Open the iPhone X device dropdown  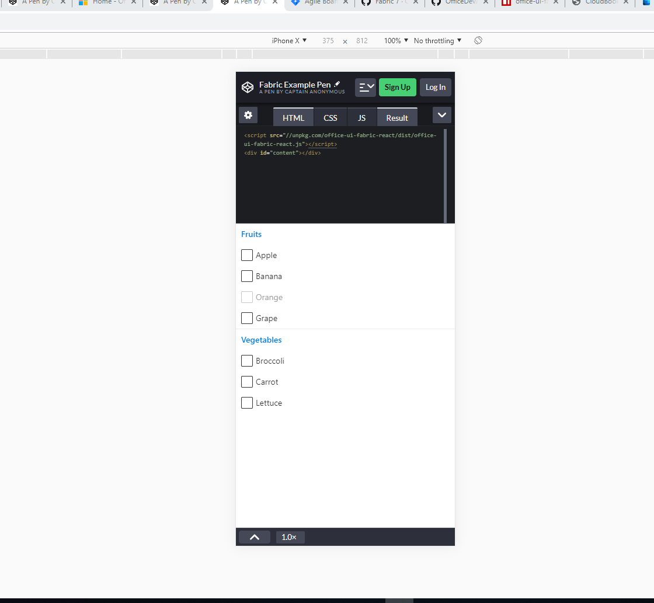pyautogui.click(x=289, y=40)
